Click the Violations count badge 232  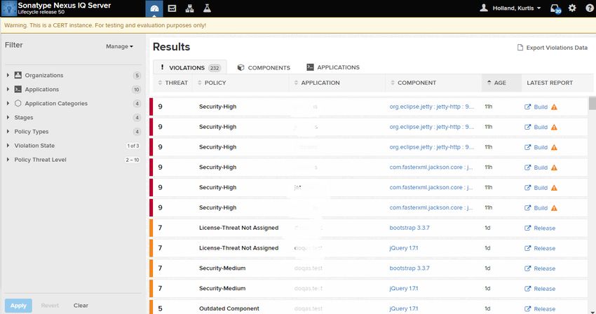(x=215, y=68)
